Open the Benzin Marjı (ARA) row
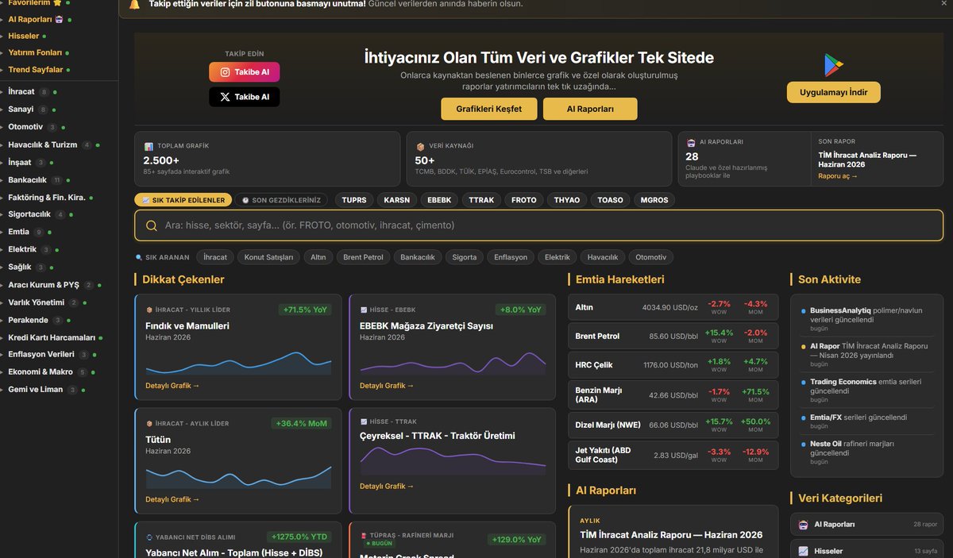The image size is (953, 558). tap(673, 394)
